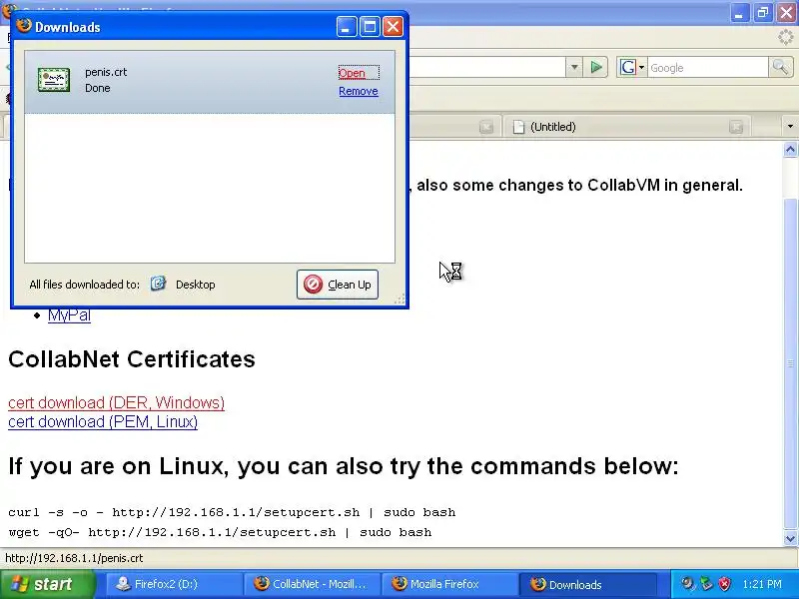Screen dimensions: 799x599
Task: Click the Firefox icon in Downloads title bar
Action: pyautogui.click(x=23, y=26)
